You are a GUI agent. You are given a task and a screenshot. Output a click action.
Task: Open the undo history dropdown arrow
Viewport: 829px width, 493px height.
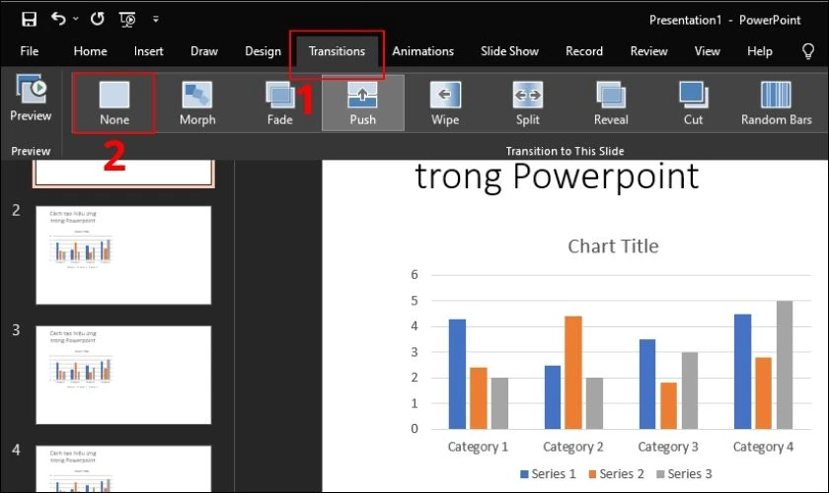[76, 19]
